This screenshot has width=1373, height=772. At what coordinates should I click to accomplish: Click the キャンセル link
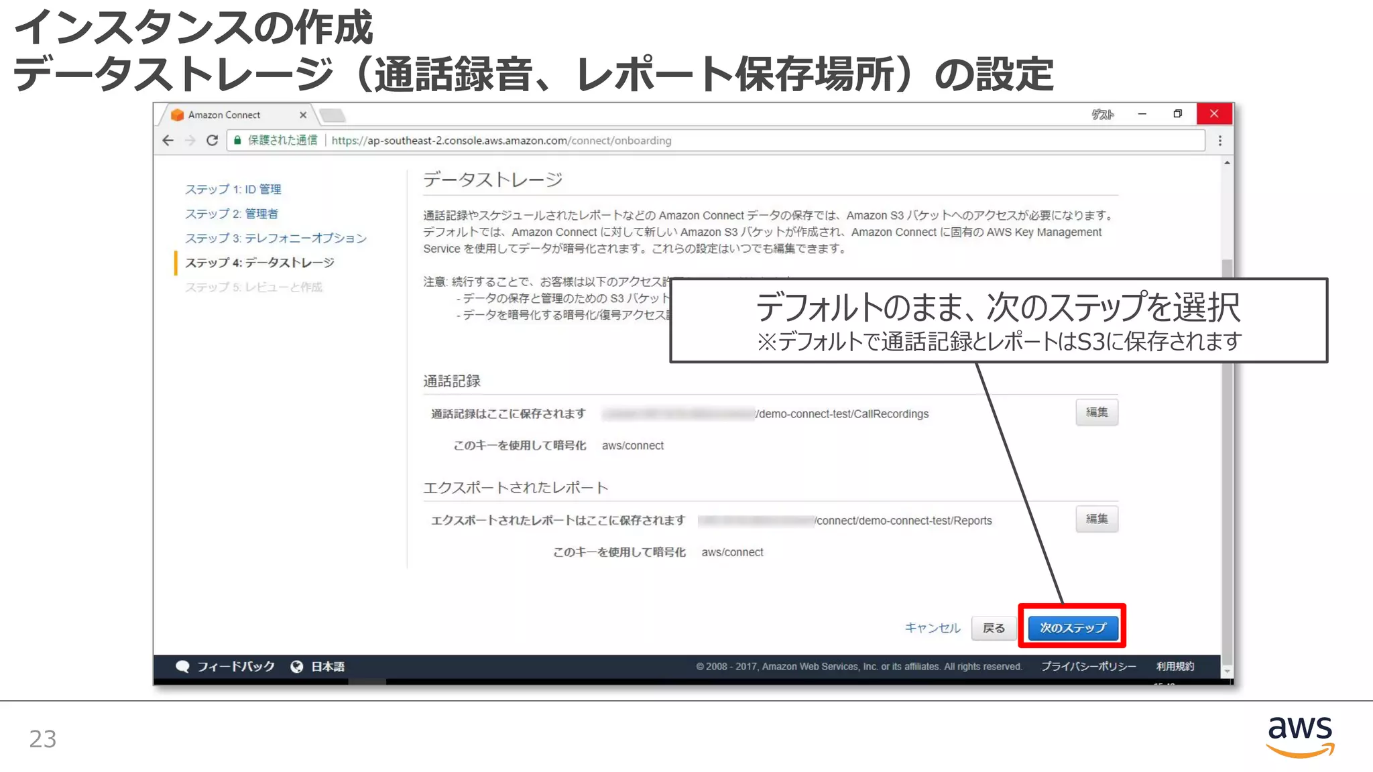point(933,628)
